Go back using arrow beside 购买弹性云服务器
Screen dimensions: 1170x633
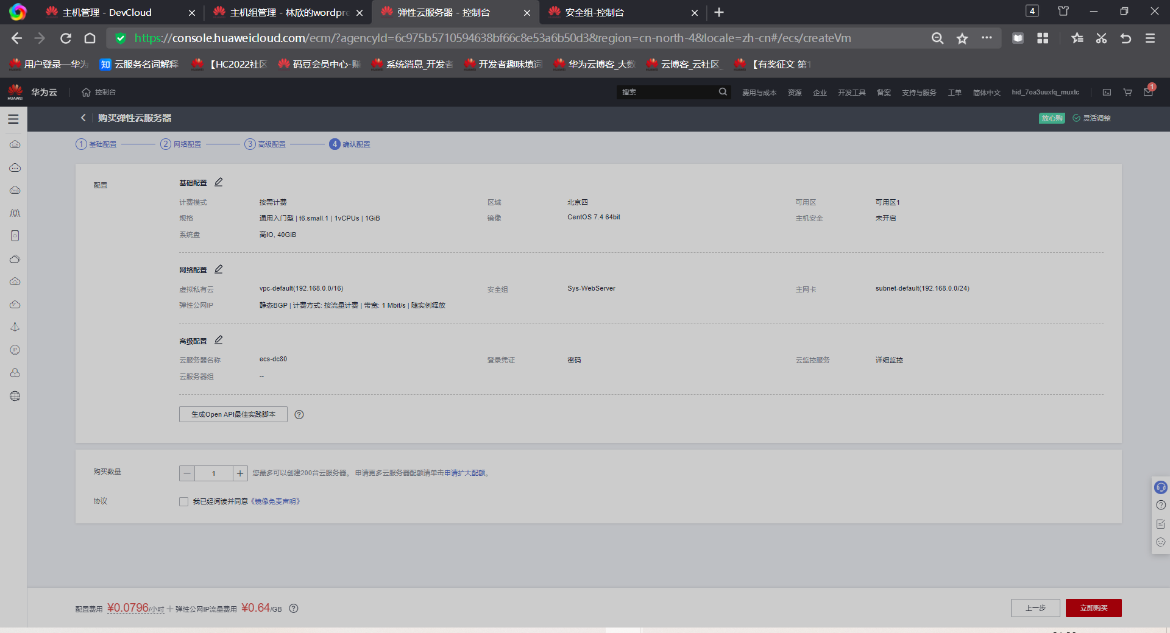(83, 118)
